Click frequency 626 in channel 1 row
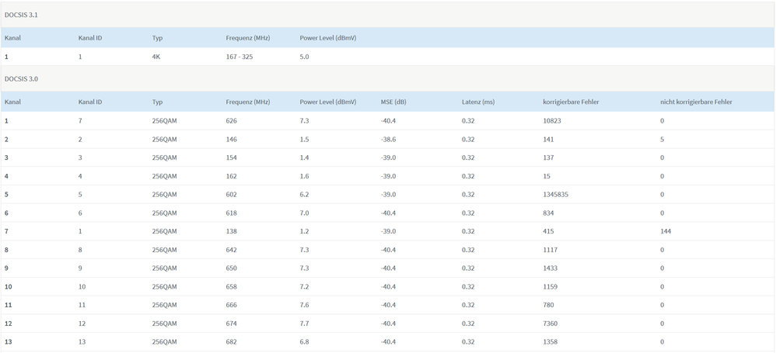The image size is (776, 353). [x=231, y=121]
